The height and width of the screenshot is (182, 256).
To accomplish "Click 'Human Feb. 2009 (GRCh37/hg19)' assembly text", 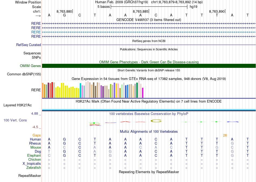I will (122, 2).
